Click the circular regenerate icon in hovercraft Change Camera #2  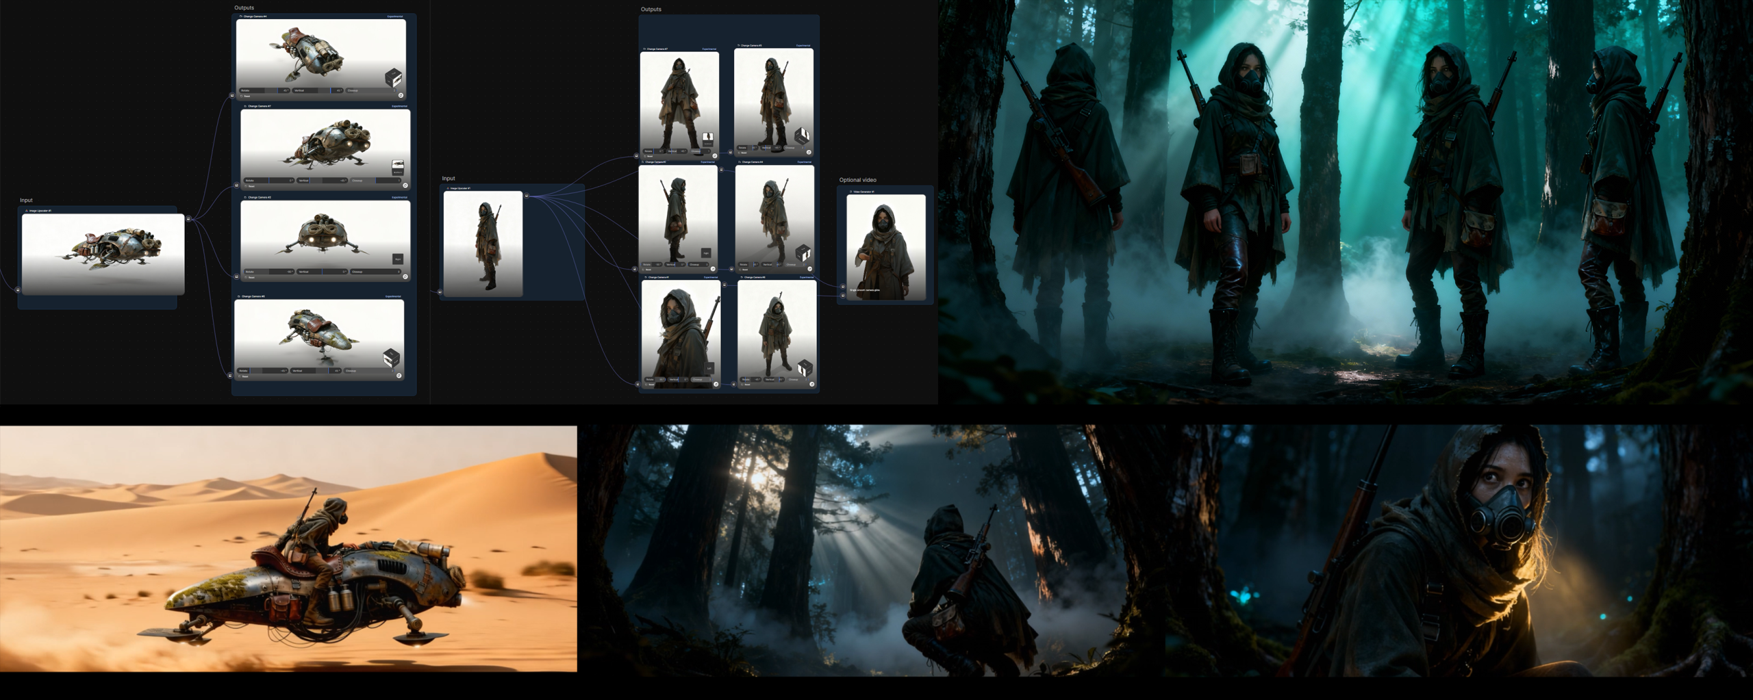tap(405, 277)
